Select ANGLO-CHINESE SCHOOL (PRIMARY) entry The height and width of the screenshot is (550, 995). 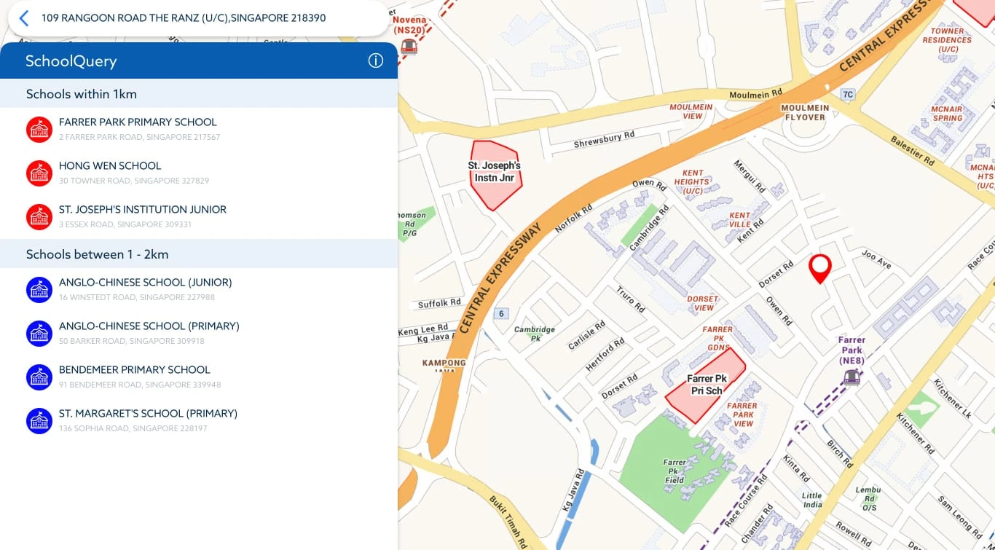click(x=199, y=334)
